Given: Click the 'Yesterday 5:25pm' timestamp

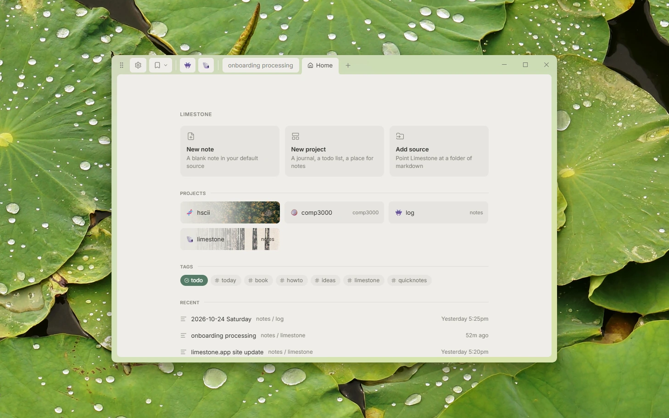Looking at the screenshot, I should coord(465,319).
